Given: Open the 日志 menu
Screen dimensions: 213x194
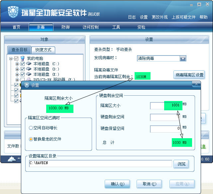Looking at the screenshot, I should 132,17.
